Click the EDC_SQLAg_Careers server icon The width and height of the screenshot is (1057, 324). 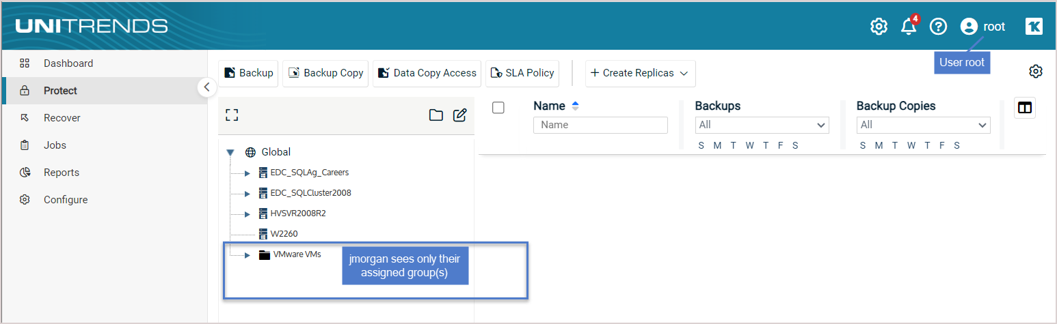263,173
